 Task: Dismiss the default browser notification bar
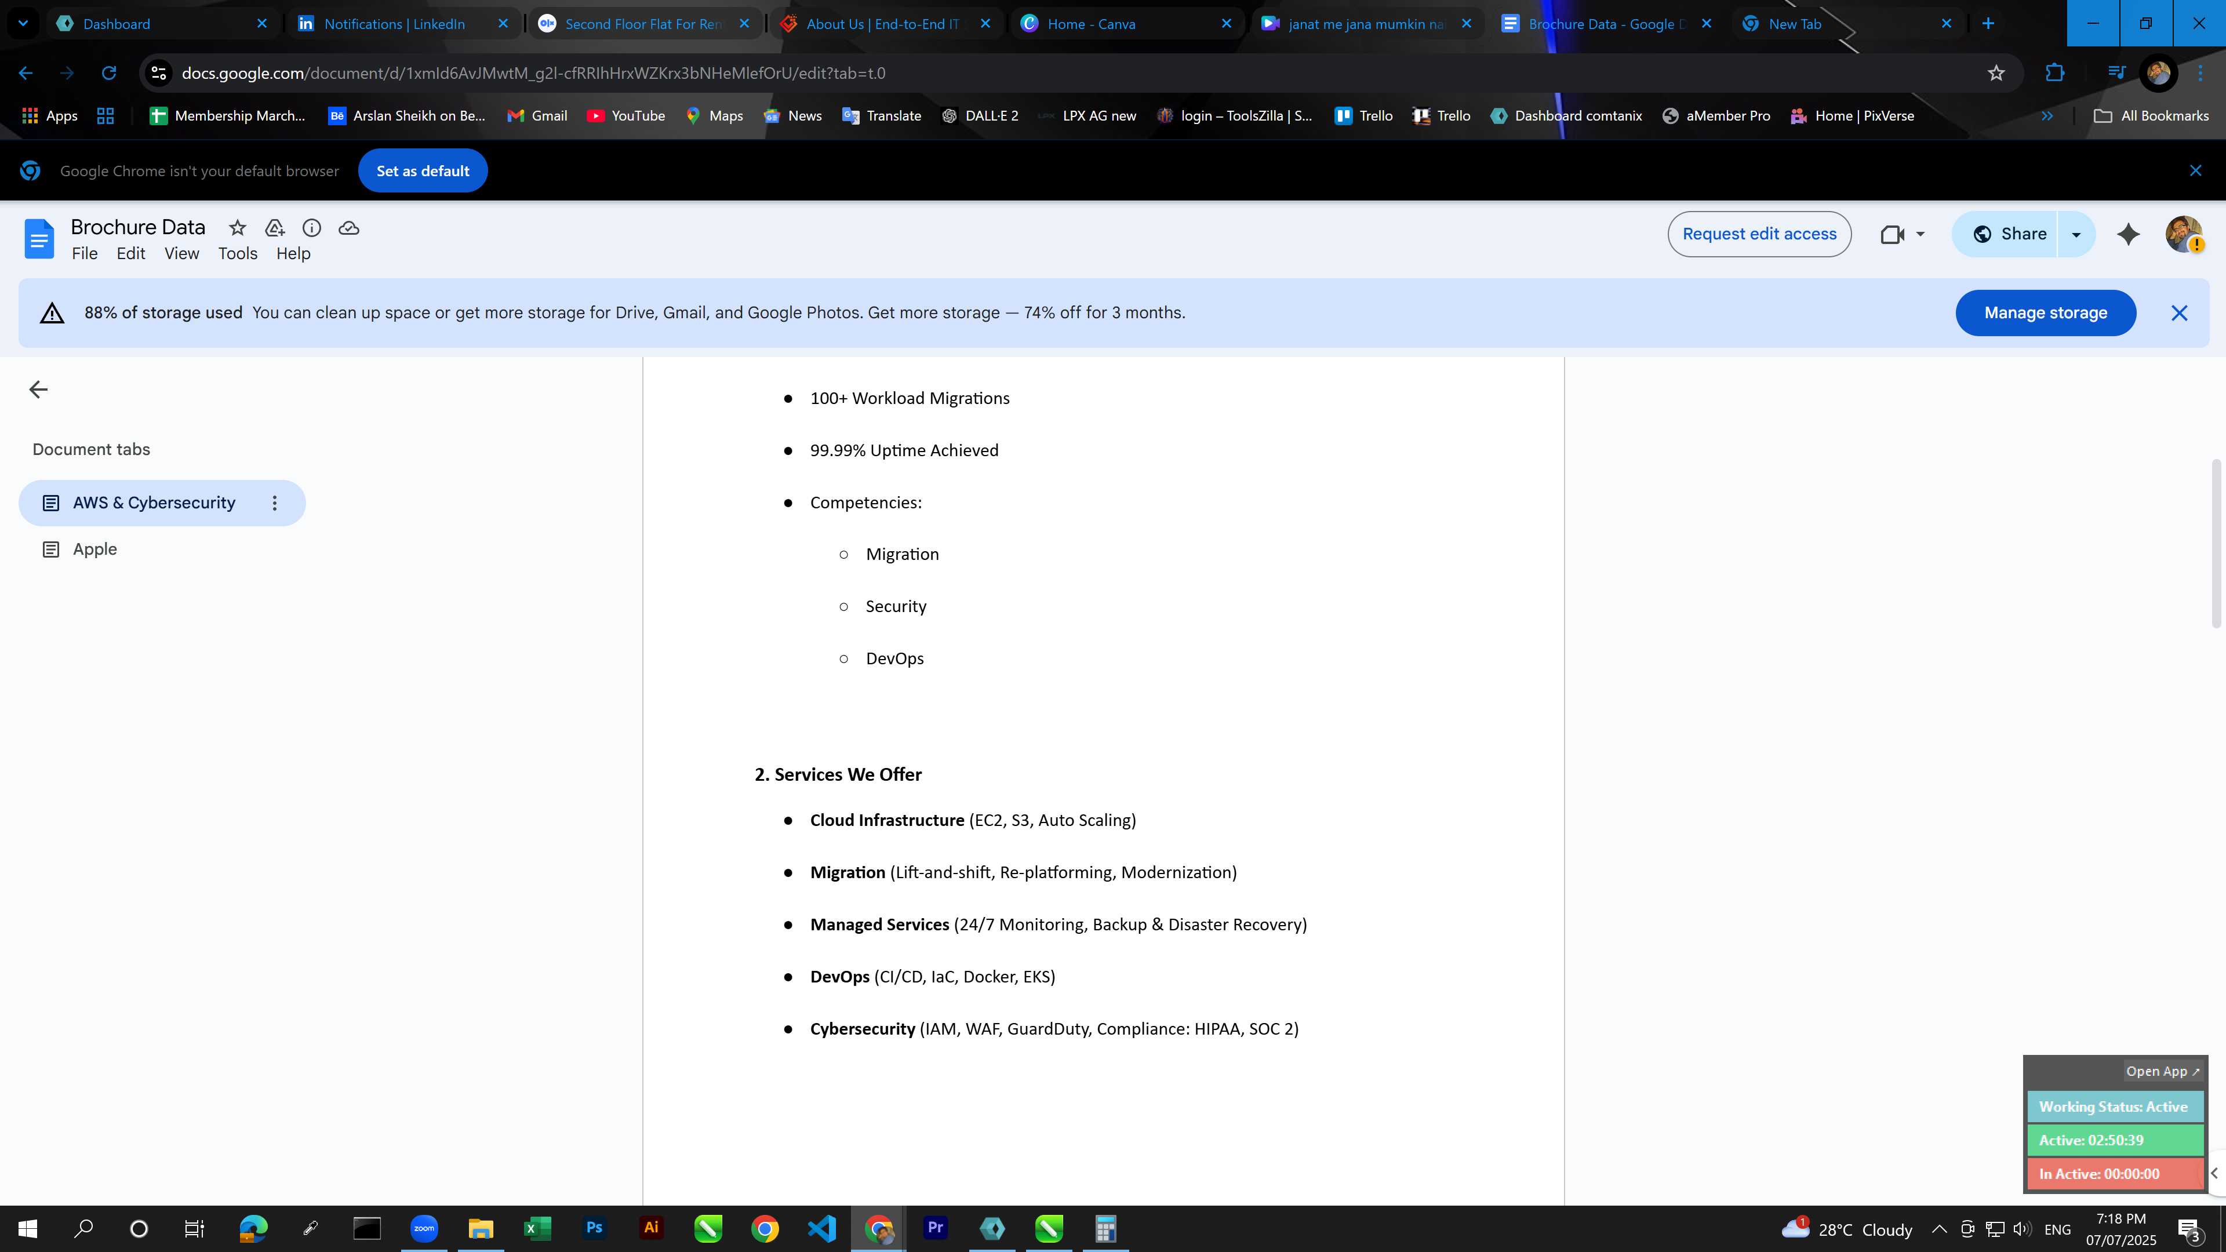[2196, 171]
